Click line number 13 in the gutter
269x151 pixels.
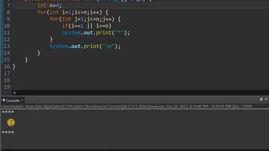[7, 46]
